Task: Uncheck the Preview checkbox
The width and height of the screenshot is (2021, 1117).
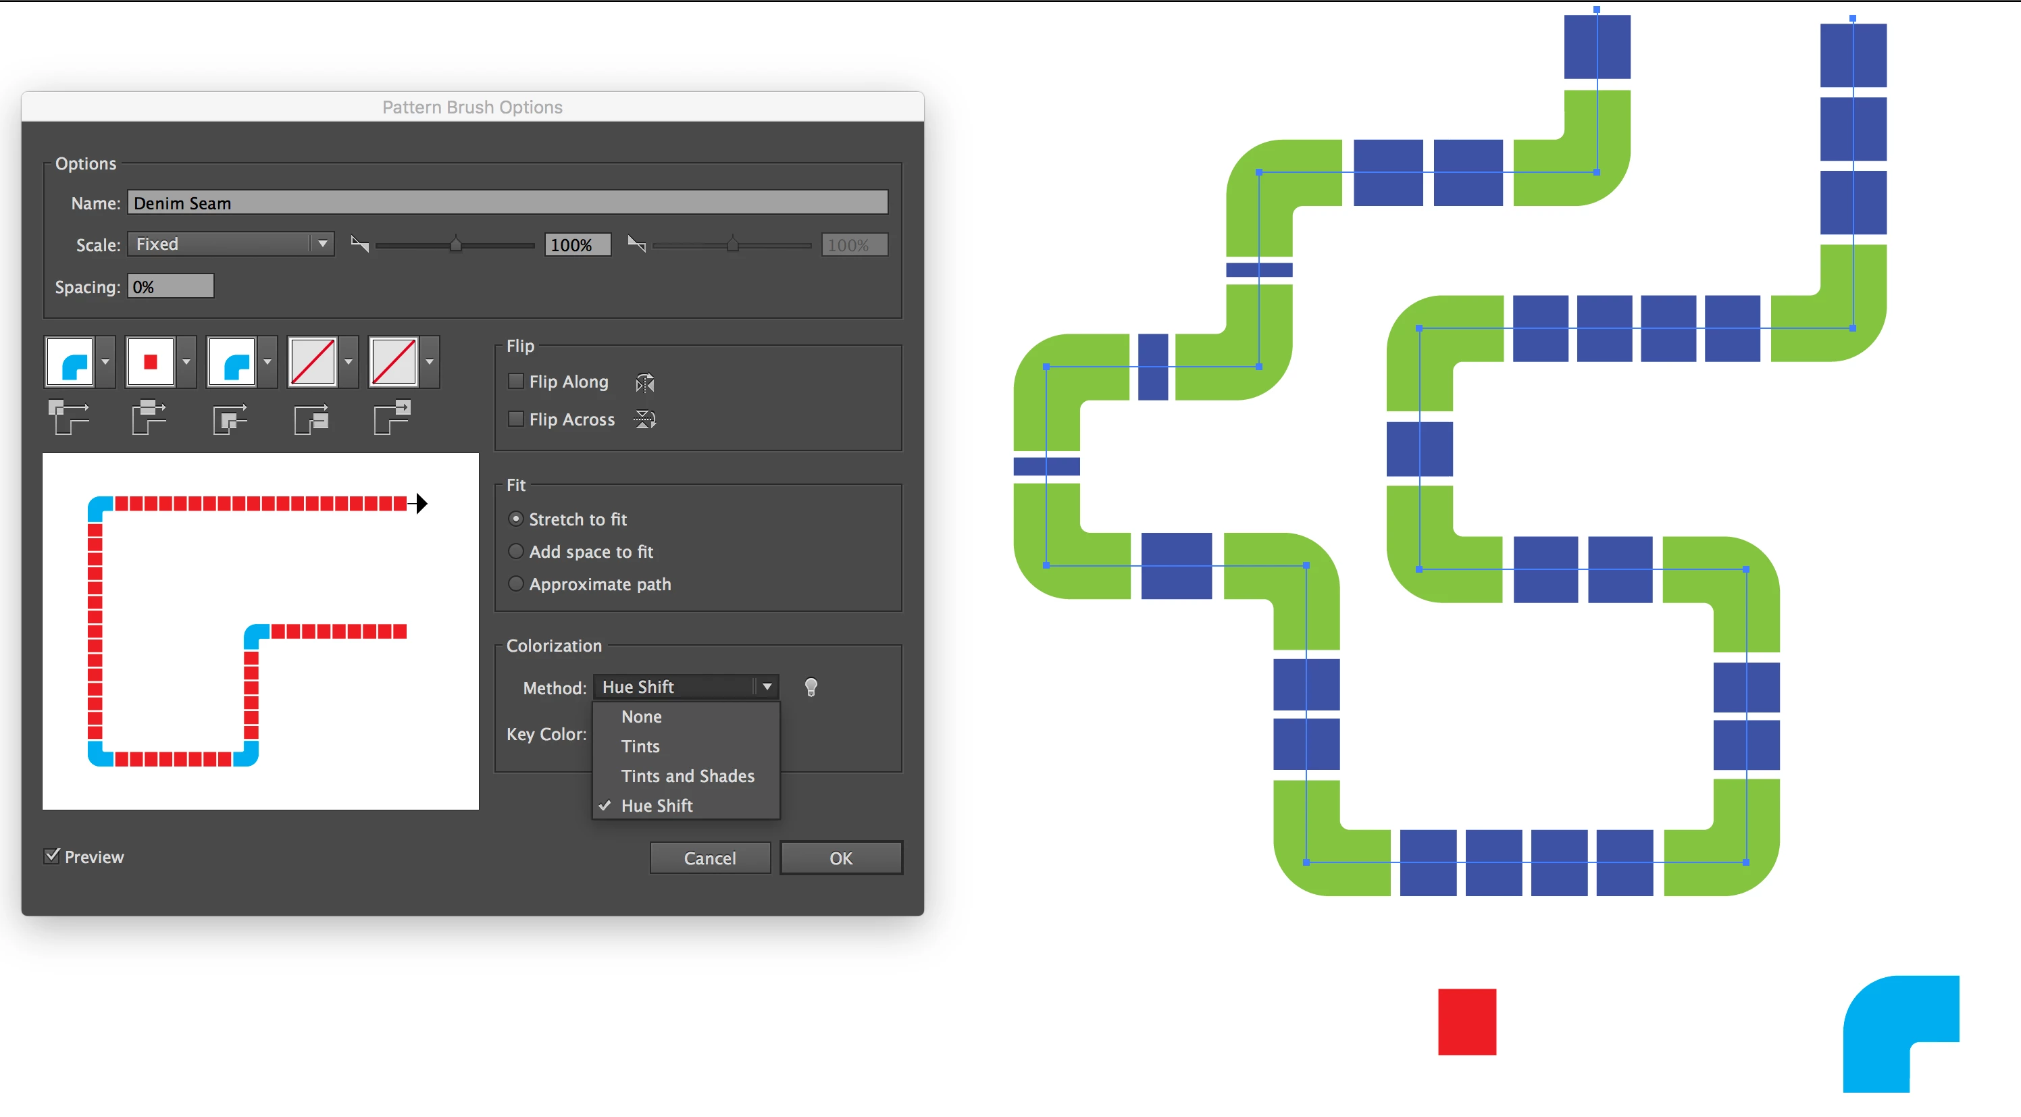Action: click(x=52, y=856)
